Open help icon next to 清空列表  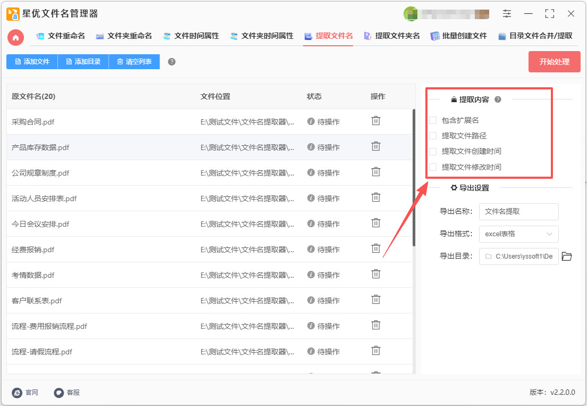click(171, 62)
